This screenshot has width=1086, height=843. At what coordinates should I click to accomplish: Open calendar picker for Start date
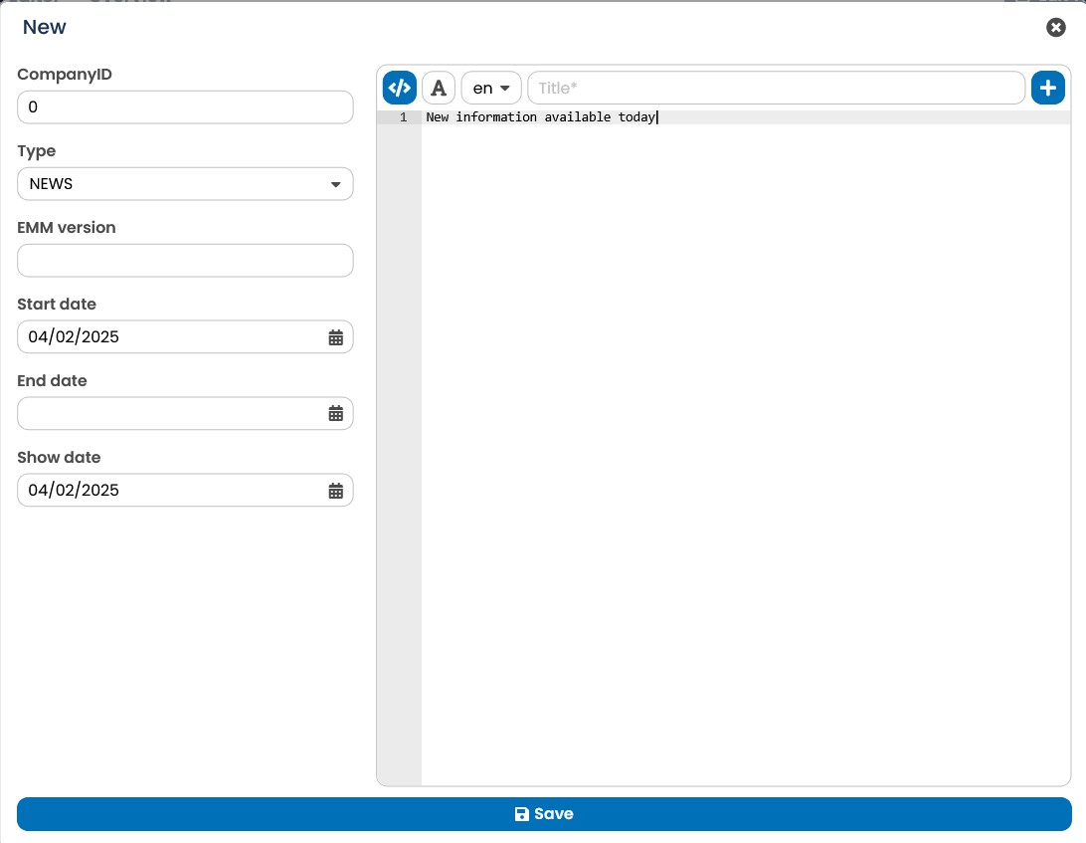click(336, 337)
